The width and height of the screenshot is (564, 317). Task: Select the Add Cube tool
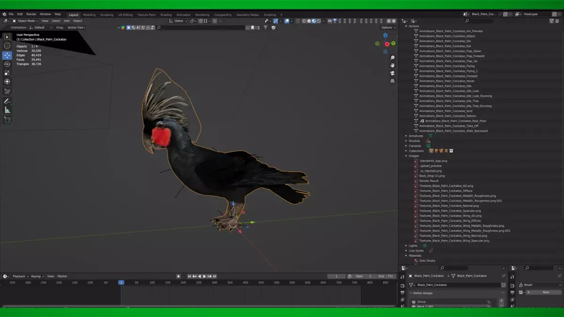pos(7,120)
